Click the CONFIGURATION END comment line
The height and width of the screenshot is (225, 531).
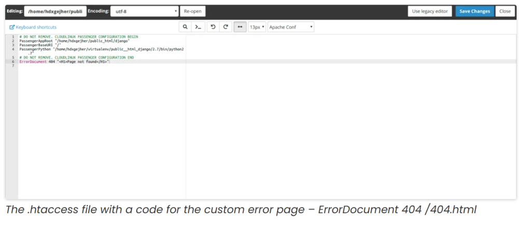[77, 58]
